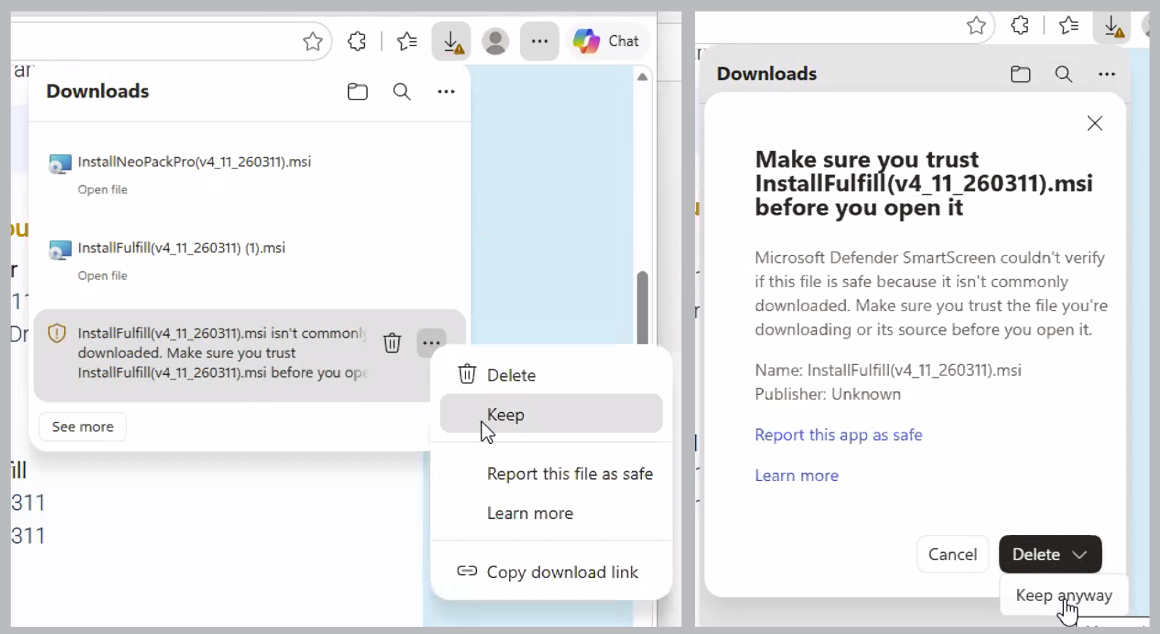The image size is (1160, 634).
Task: Open Extensions puzzle icon in right browser toolbar
Action: (x=1020, y=25)
